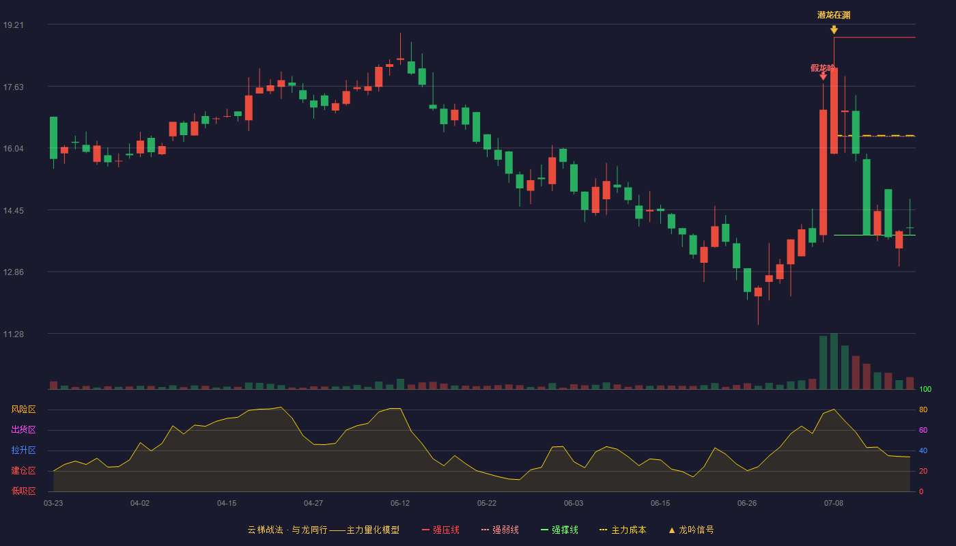
Task: Click the 06-03 date label
Action: [x=574, y=503]
